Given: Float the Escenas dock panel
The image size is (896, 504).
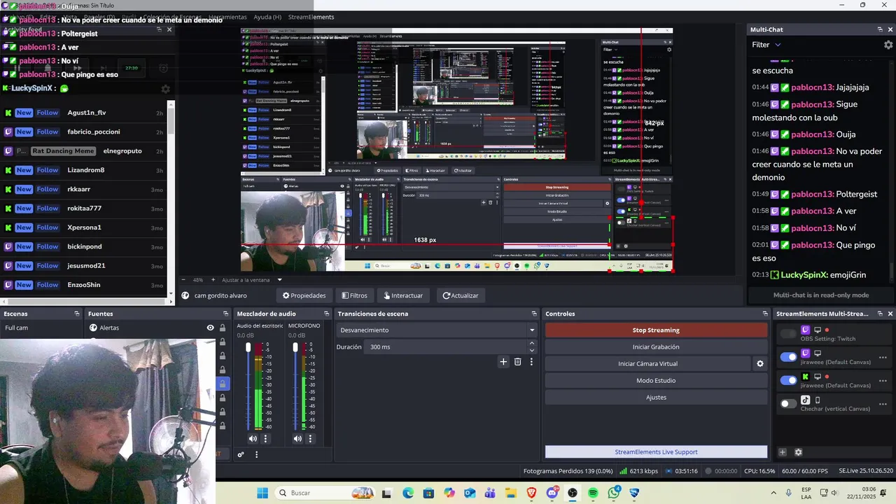Looking at the screenshot, I should tap(77, 314).
